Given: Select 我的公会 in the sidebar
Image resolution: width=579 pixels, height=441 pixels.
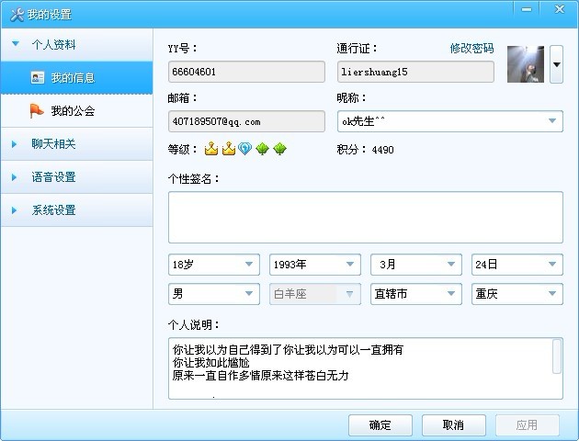Looking at the screenshot, I should (76, 111).
